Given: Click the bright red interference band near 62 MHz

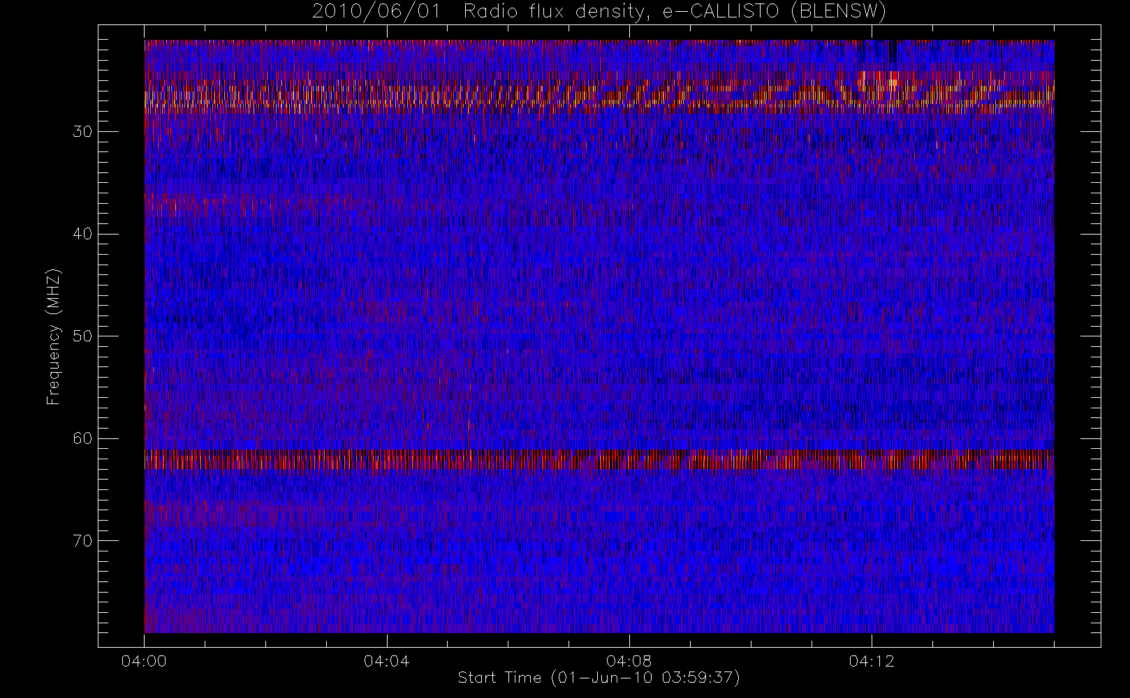Looking at the screenshot, I should pyautogui.click(x=599, y=459).
